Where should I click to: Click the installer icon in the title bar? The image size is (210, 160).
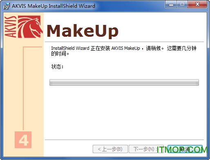click(7, 6)
